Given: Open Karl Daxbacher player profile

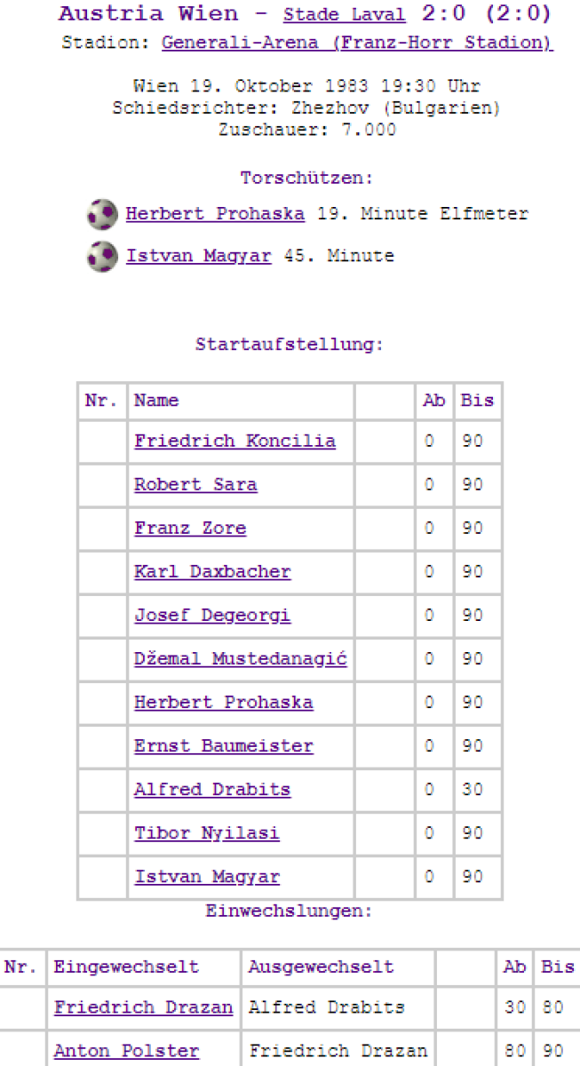Looking at the screenshot, I should 212,571.
